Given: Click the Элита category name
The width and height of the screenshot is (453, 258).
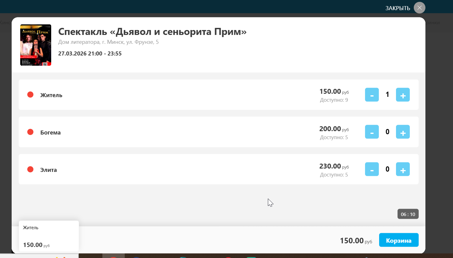Looking at the screenshot, I should [x=48, y=170].
